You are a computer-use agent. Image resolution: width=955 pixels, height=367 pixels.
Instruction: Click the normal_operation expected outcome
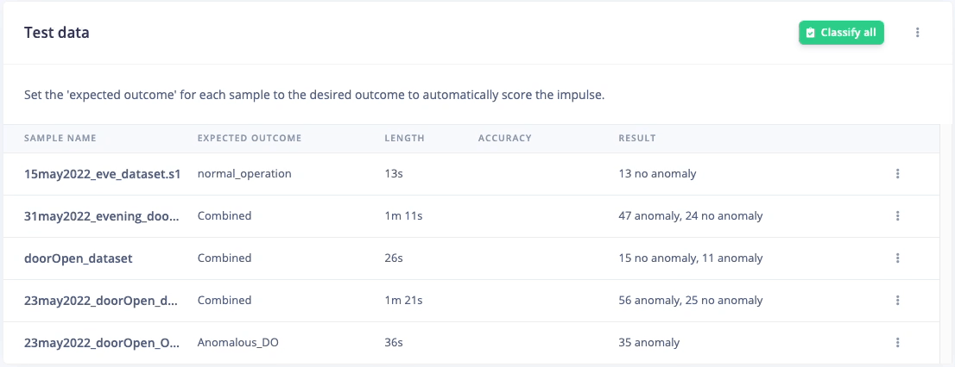click(x=244, y=174)
